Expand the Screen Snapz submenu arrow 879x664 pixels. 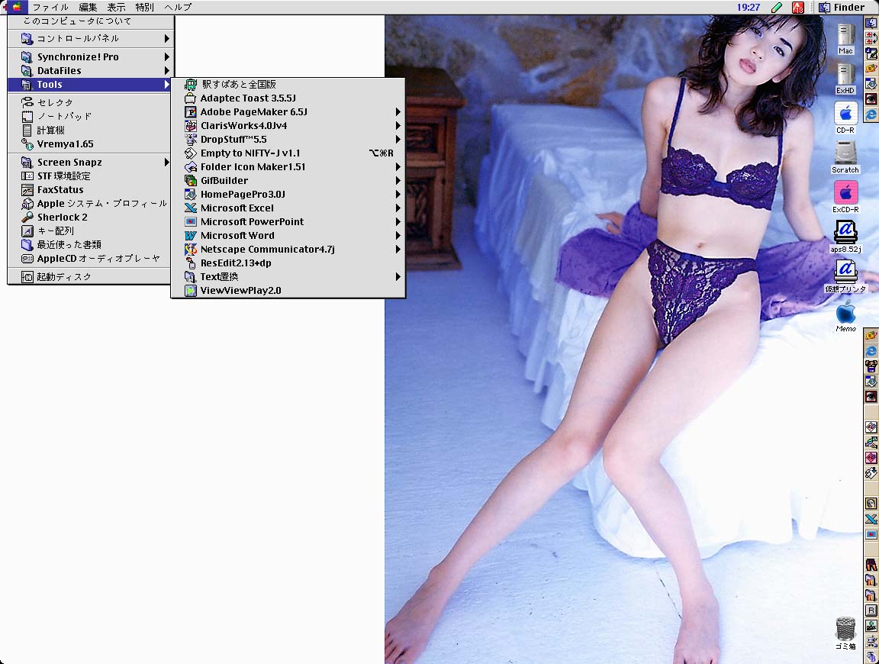(x=166, y=163)
